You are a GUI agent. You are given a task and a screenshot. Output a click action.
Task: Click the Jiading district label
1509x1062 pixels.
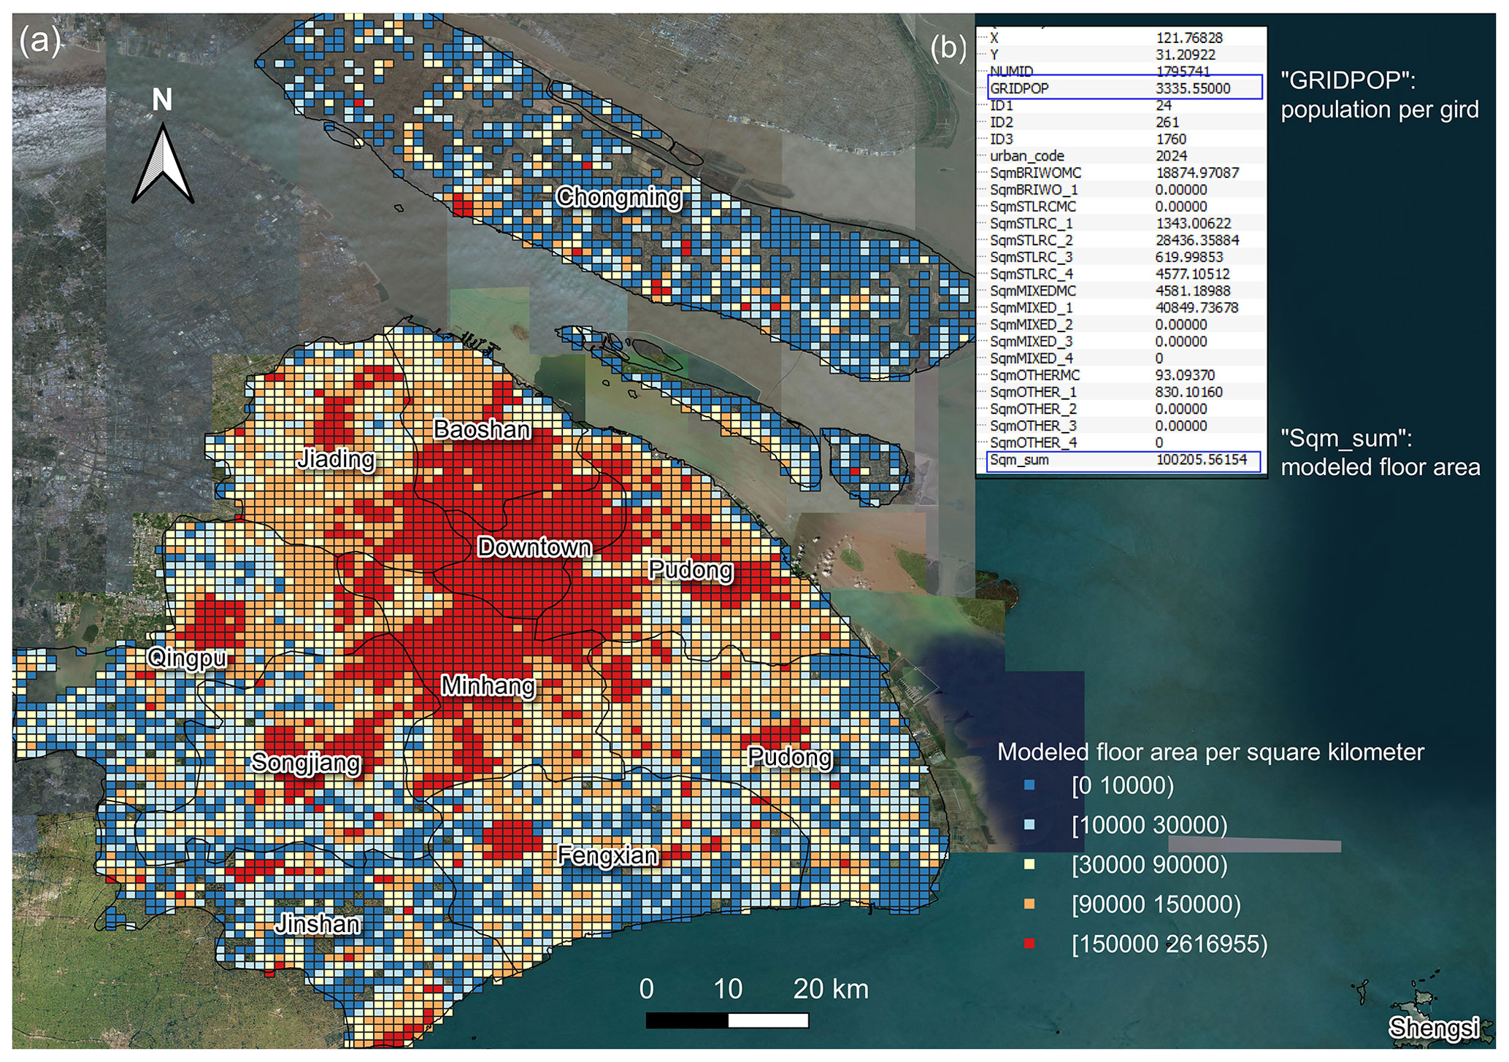(337, 459)
